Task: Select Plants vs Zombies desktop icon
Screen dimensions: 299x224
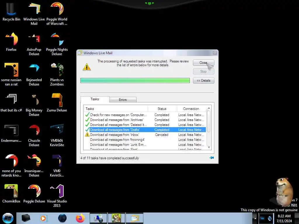Action: click(x=57, y=74)
